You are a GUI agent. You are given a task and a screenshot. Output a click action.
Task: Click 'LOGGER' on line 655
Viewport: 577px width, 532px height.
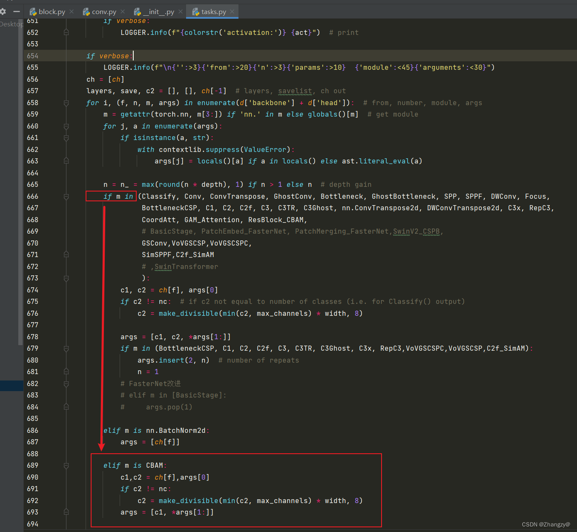[x=116, y=67]
